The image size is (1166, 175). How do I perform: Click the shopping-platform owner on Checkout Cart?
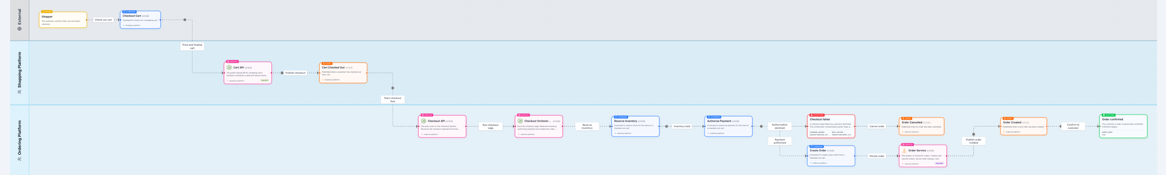click(x=132, y=25)
